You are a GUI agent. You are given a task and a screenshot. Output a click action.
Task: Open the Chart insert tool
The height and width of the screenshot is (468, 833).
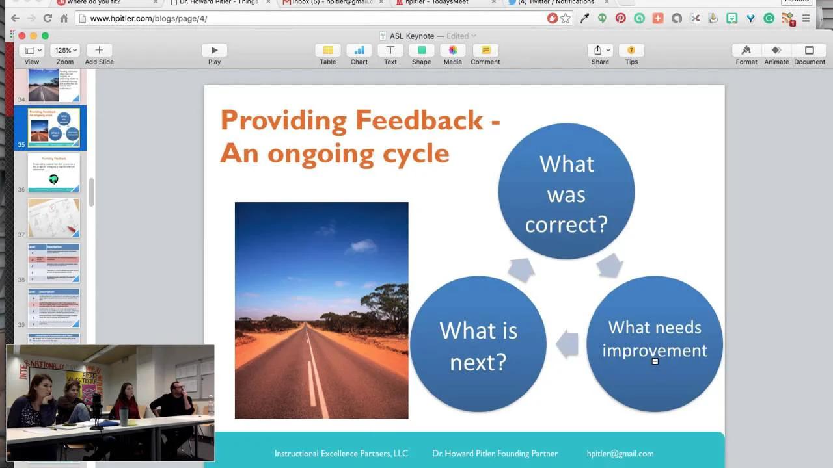pos(359,51)
